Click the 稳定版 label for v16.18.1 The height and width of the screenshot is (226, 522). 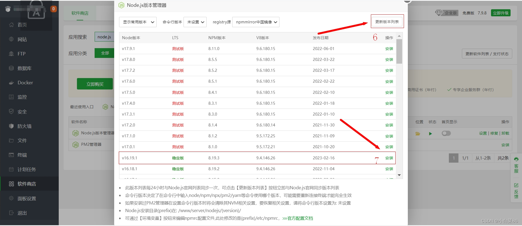click(x=178, y=169)
